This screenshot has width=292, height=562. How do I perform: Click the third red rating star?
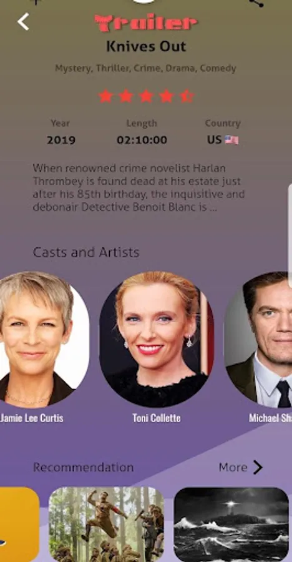click(146, 96)
